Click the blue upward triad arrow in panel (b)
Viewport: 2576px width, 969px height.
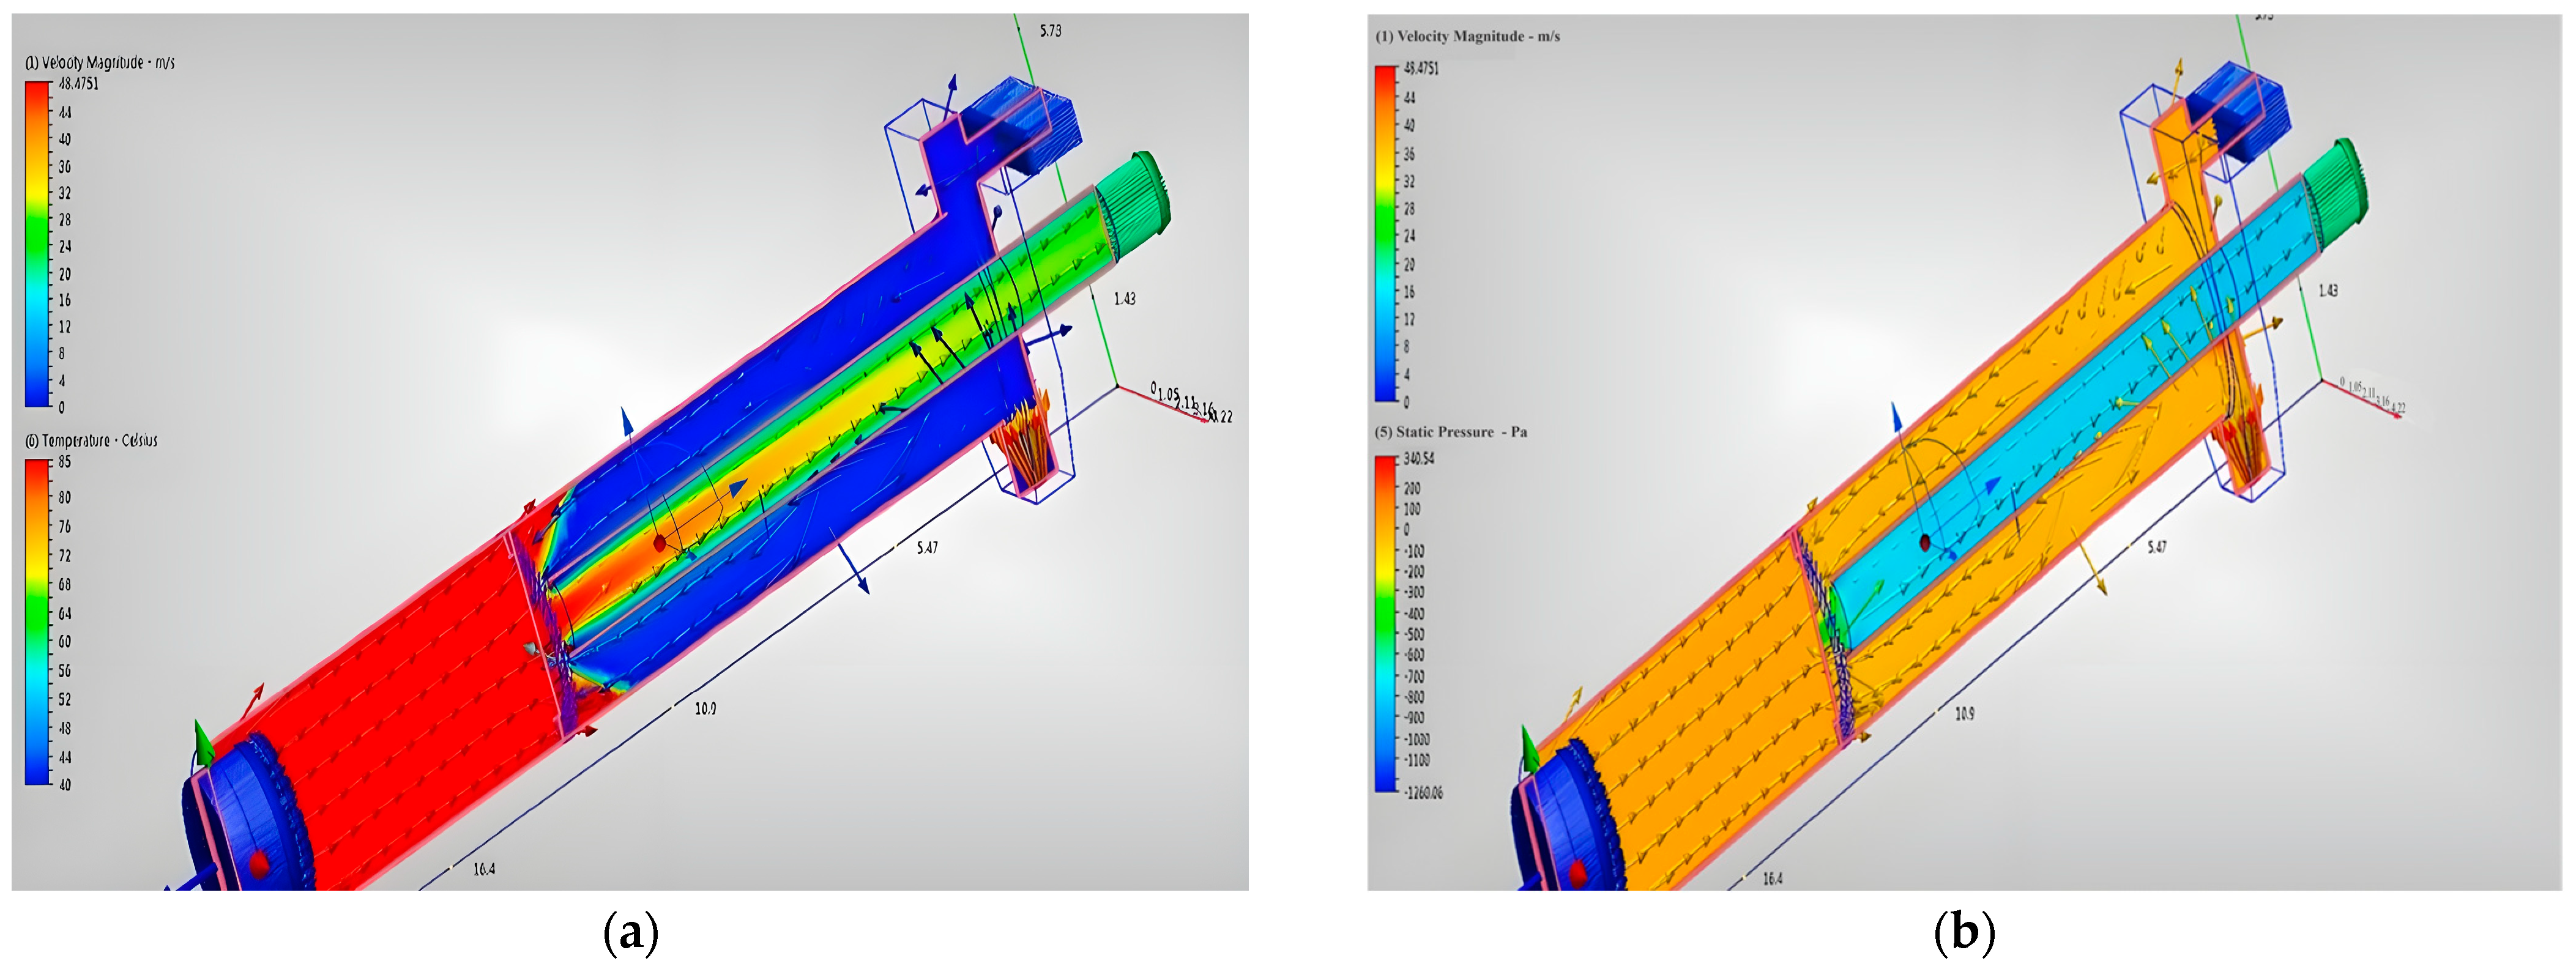(1896, 418)
